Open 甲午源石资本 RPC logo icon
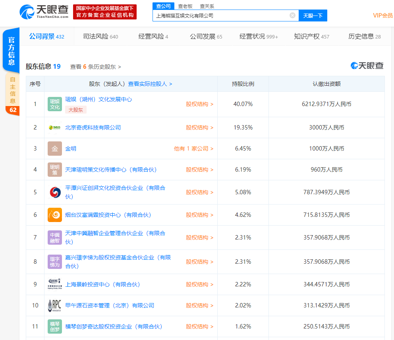 pos(54,305)
